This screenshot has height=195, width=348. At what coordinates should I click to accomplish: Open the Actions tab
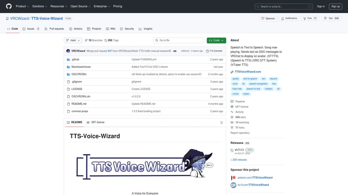click(x=76, y=29)
